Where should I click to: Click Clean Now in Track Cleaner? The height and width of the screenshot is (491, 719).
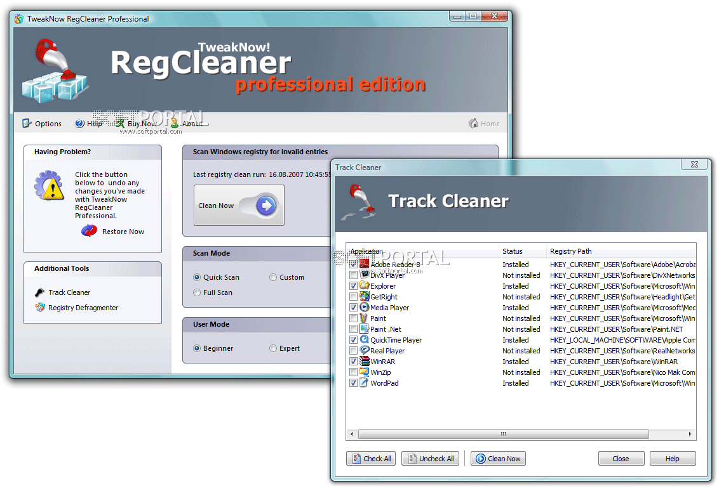coord(498,459)
